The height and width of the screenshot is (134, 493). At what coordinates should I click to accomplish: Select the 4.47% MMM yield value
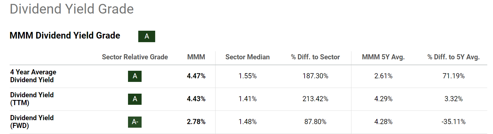coord(196,76)
